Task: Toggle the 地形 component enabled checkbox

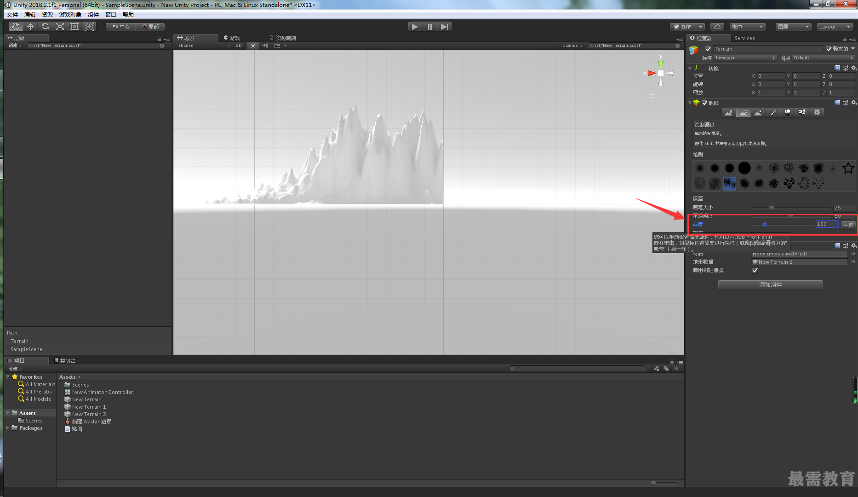Action: coord(704,103)
